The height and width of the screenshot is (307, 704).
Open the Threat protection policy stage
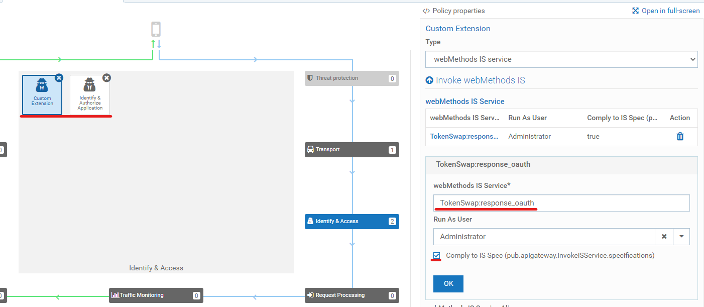click(351, 78)
